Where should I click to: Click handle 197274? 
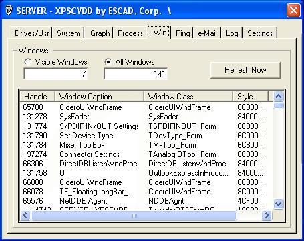35,154
